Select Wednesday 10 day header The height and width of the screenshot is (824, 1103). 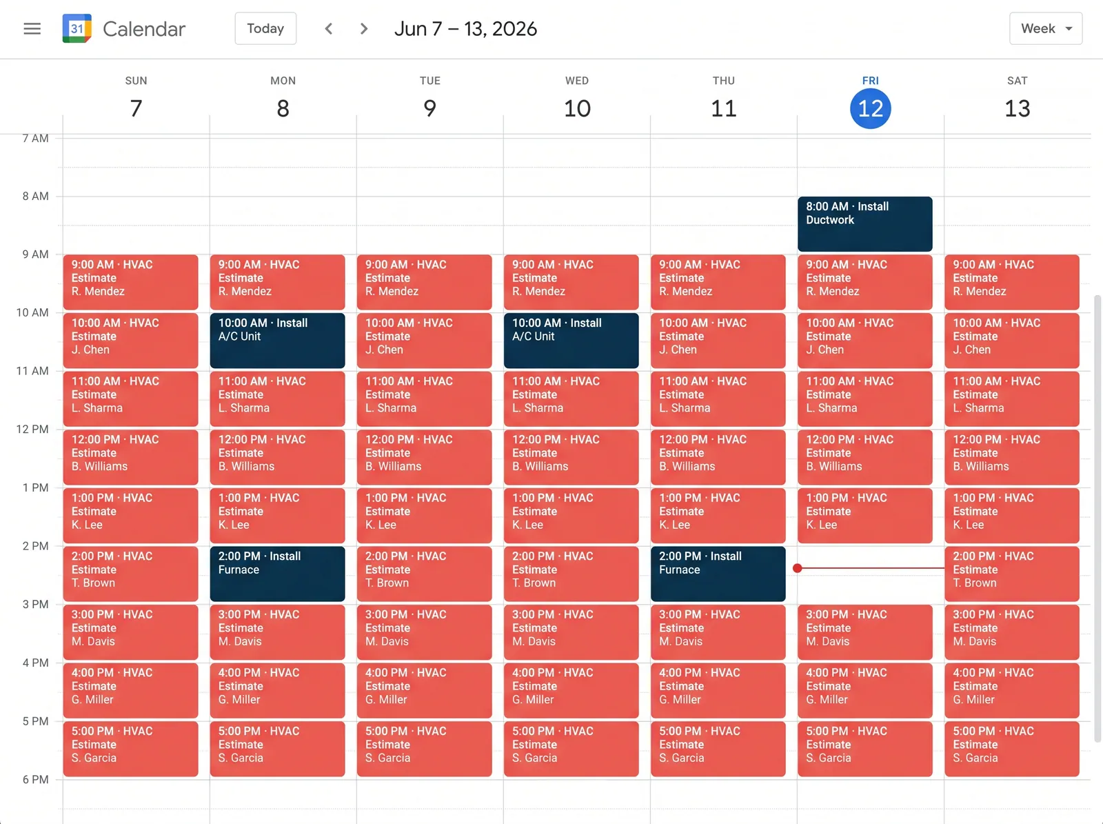577,99
